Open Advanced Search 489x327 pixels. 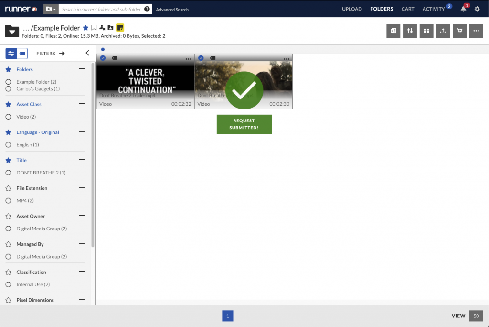pyautogui.click(x=172, y=10)
